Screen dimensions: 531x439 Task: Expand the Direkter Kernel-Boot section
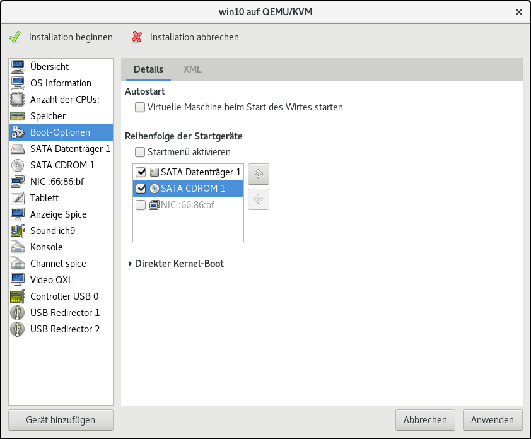point(130,264)
